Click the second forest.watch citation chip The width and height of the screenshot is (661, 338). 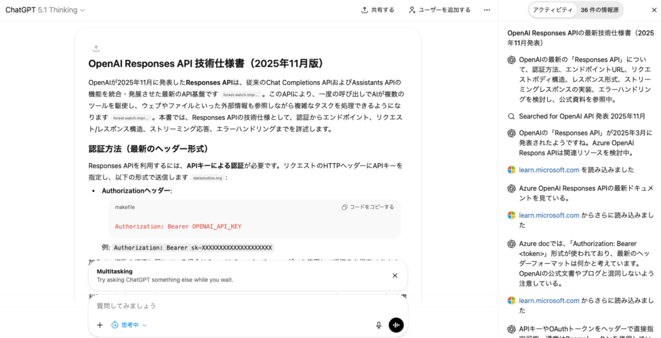click(x=131, y=118)
